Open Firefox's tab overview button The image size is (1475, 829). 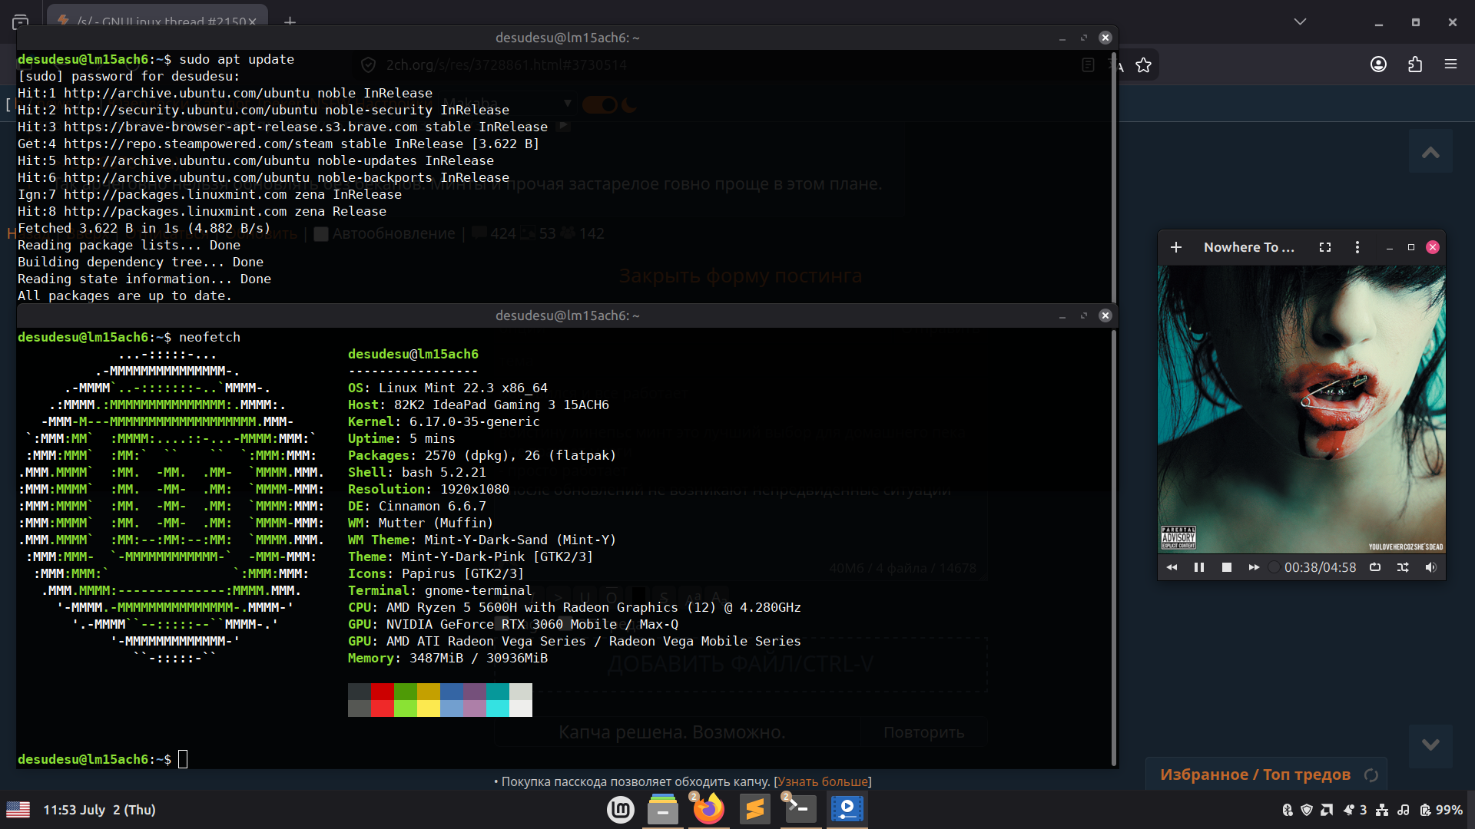tap(21, 21)
